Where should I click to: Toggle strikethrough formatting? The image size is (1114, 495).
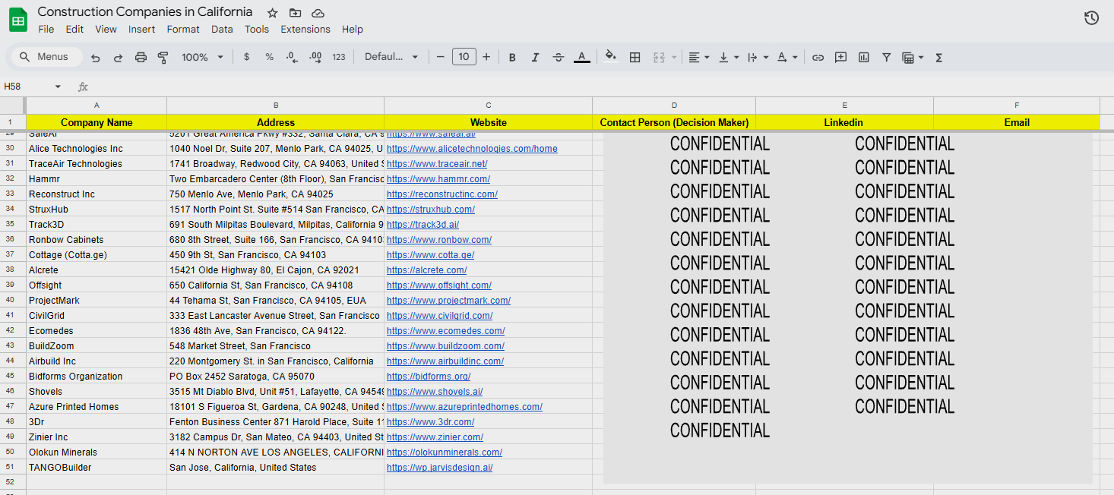[x=559, y=57]
